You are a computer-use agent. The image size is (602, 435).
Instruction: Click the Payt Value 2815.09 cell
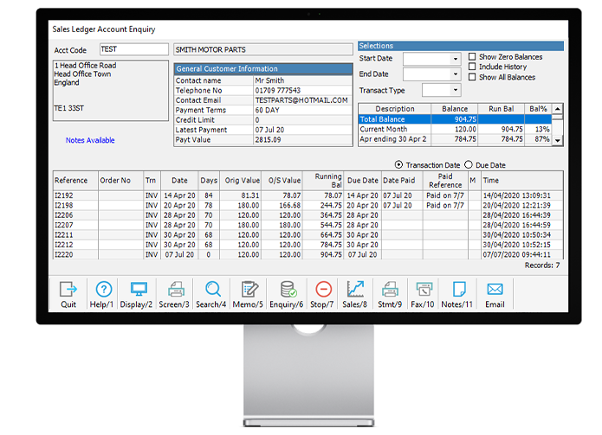tap(303, 140)
